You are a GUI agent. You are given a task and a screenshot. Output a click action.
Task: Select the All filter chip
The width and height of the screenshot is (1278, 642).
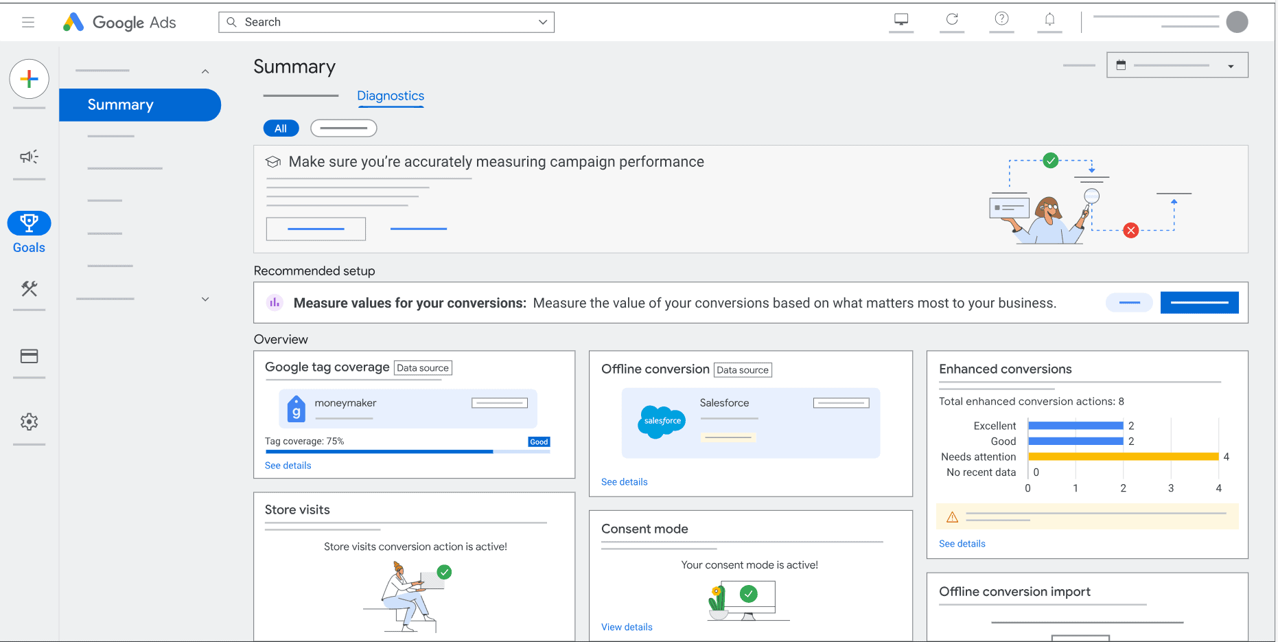tap(281, 128)
